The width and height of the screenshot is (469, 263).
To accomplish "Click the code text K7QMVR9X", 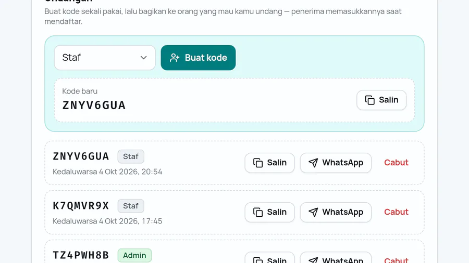I will click(81, 206).
